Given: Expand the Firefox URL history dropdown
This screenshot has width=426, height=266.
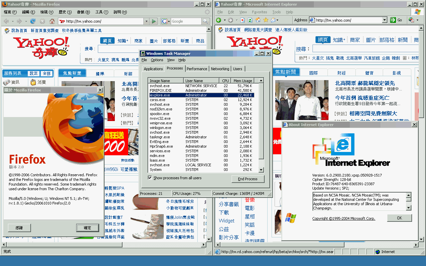Looking at the screenshot, I should pyautogui.click(x=146, y=21).
